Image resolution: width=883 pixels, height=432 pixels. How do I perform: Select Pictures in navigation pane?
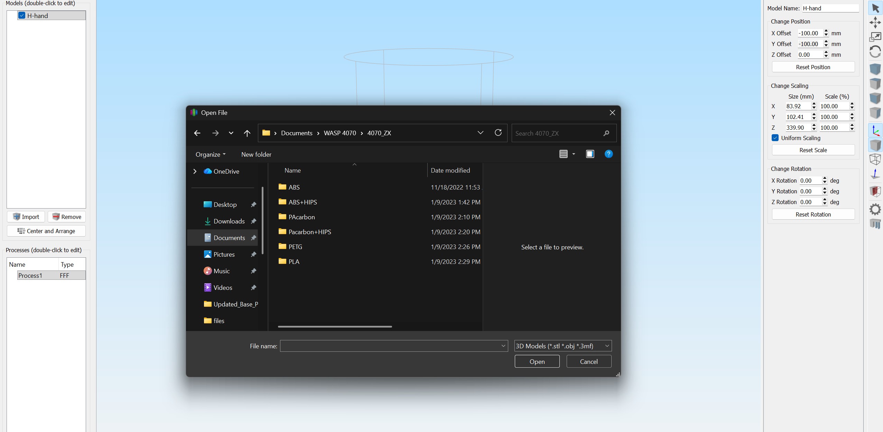[x=224, y=254]
